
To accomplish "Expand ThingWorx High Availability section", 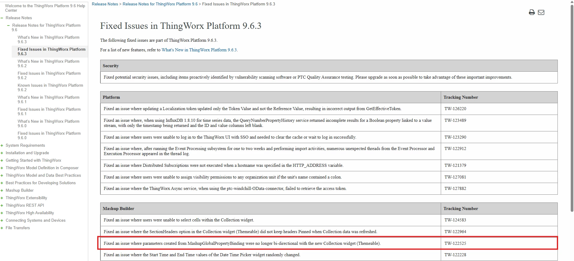I will 2,213.
